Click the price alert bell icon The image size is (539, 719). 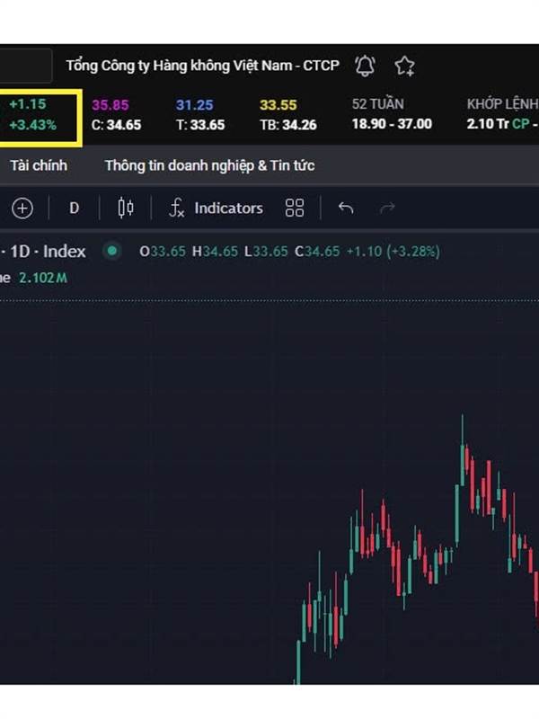(365, 66)
